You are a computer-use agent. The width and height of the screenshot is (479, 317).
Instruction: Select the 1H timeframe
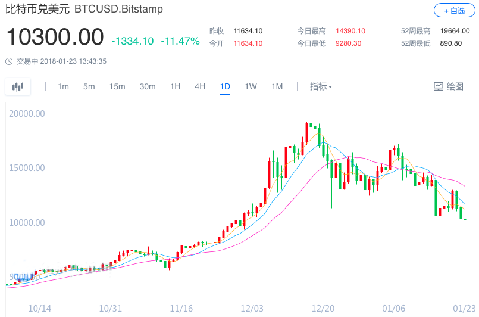tap(176, 86)
